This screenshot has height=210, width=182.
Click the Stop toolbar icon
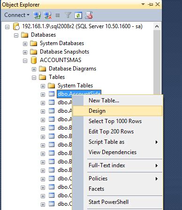click(x=58, y=16)
